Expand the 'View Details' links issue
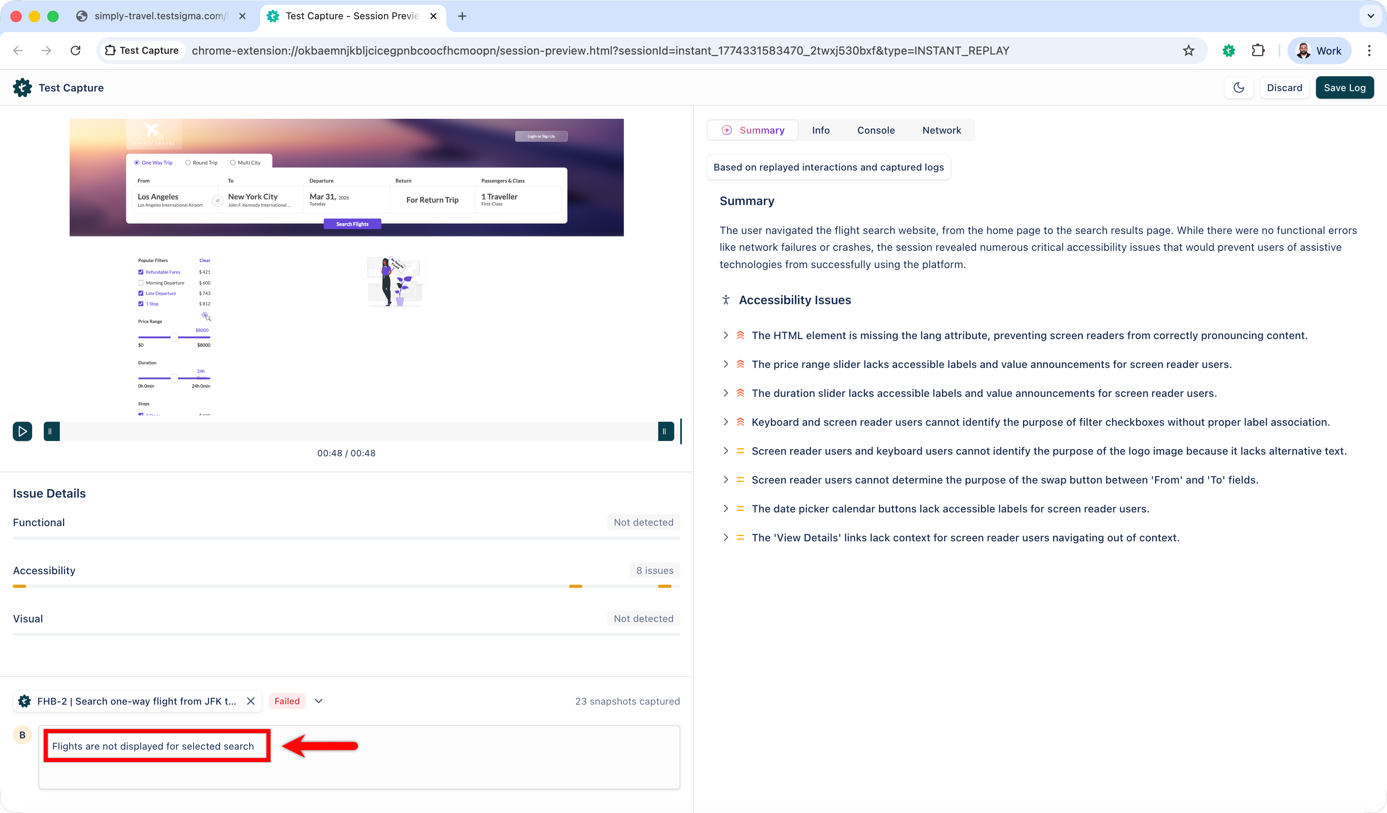 pyautogui.click(x=726, y=538)
